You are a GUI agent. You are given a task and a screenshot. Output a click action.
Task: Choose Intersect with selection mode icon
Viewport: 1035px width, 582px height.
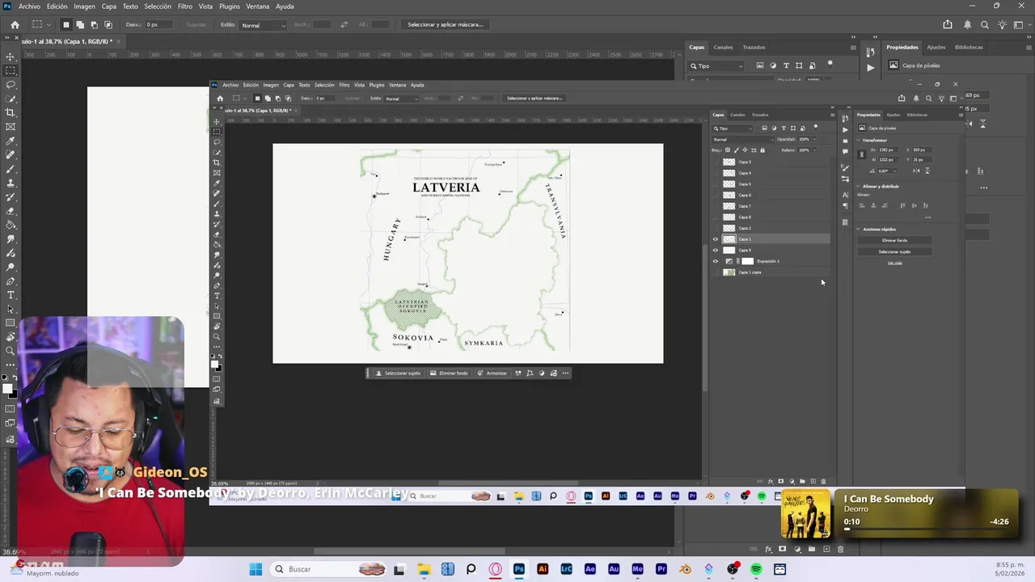click(108, 25)
